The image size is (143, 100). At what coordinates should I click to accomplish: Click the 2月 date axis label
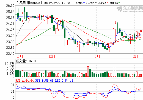point(136,56)
